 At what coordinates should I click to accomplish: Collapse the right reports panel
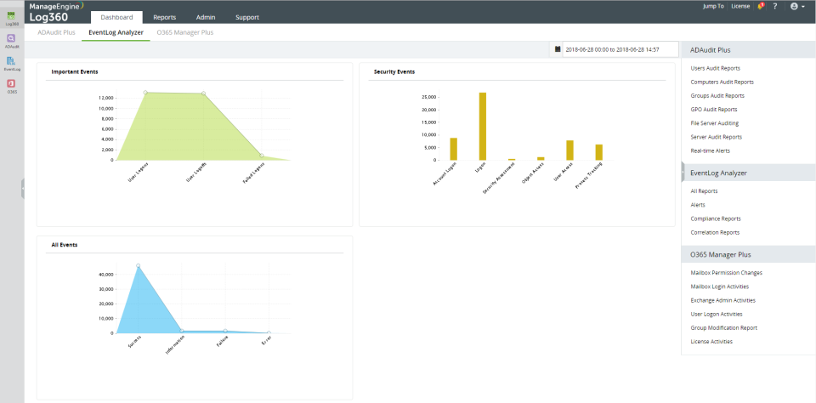point(683,172)
